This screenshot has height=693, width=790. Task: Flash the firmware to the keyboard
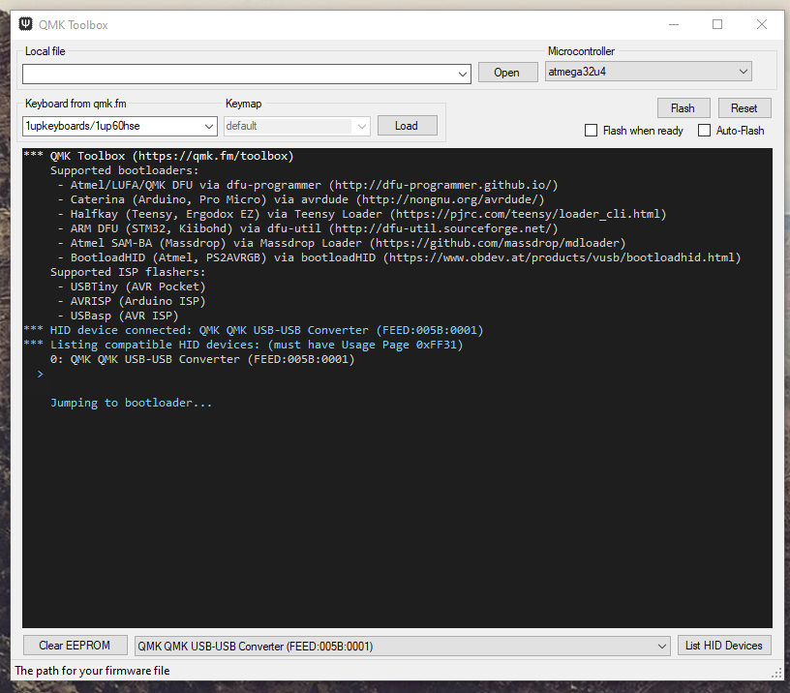(684, 107)
